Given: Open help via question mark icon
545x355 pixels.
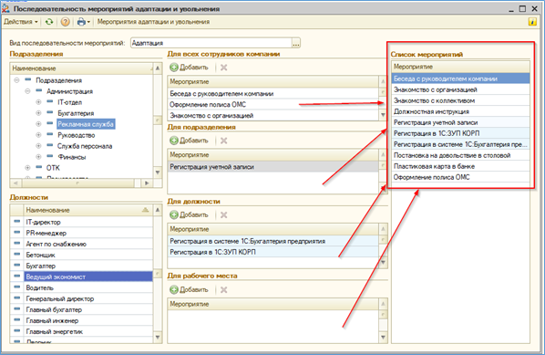Looking at the screenshot, I should [x=65, y=22].
